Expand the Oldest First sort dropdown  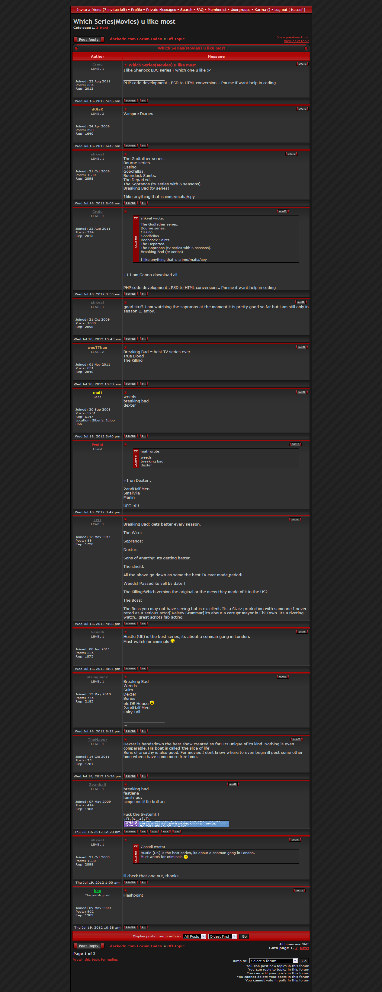click(x=223, y=936)
